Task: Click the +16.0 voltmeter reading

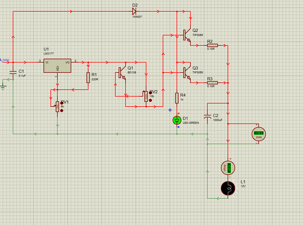Action: (259, 133)
